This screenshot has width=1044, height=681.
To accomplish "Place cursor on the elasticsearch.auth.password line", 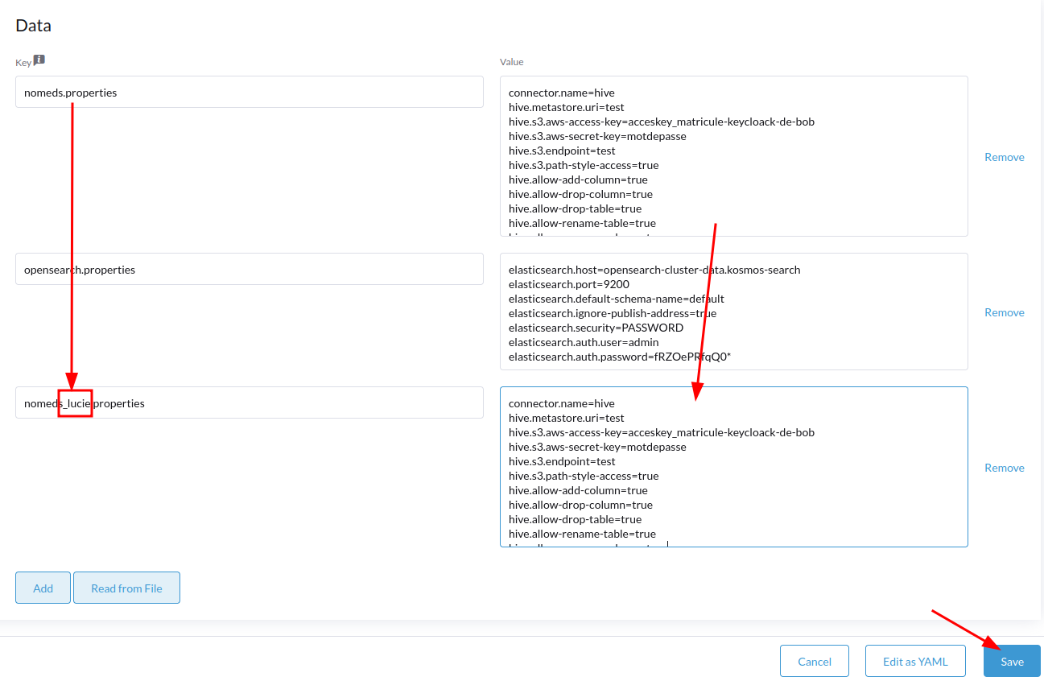I will pos(620,356).
